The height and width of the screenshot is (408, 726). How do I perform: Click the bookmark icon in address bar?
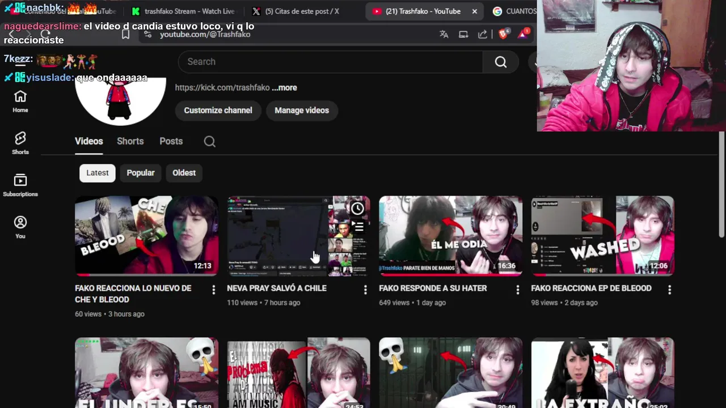tap(125, 35)
